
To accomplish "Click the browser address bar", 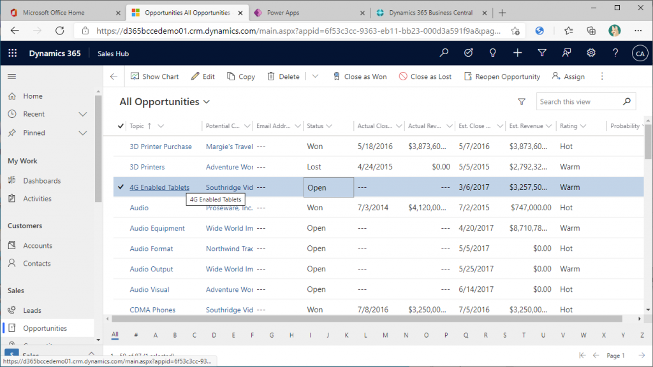I will click(x=298, y=31).
